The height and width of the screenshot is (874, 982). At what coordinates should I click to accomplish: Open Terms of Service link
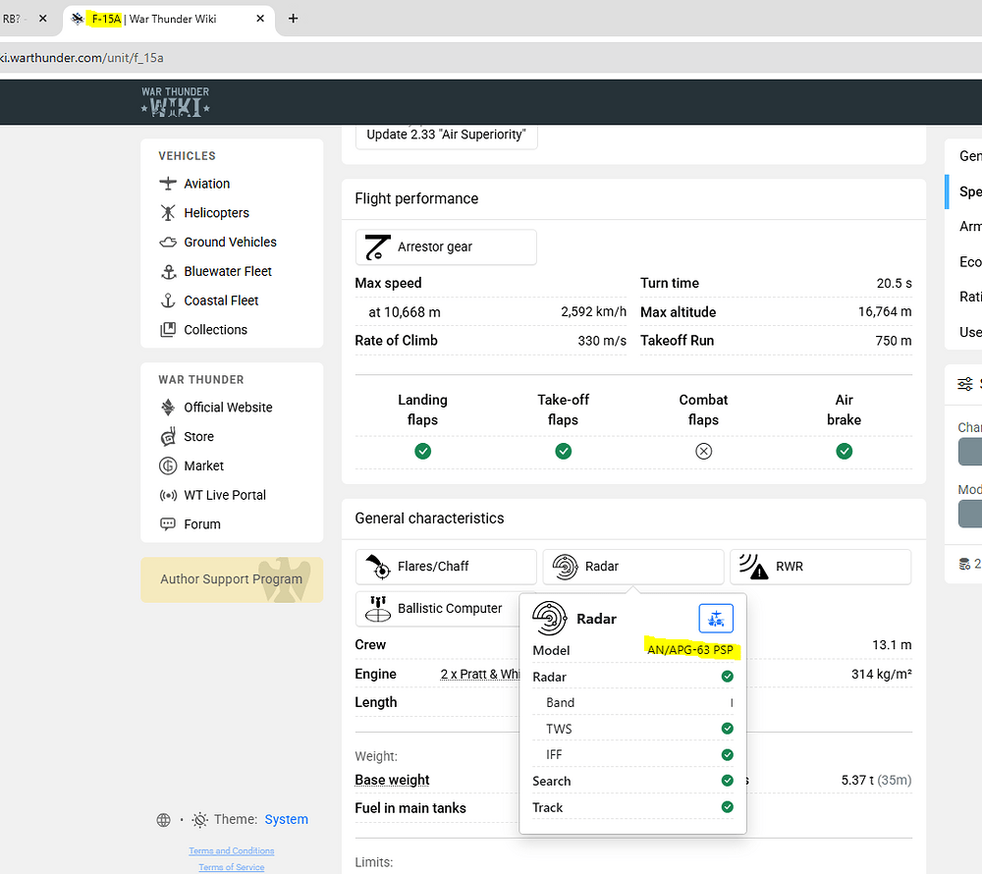coord(232,867)
